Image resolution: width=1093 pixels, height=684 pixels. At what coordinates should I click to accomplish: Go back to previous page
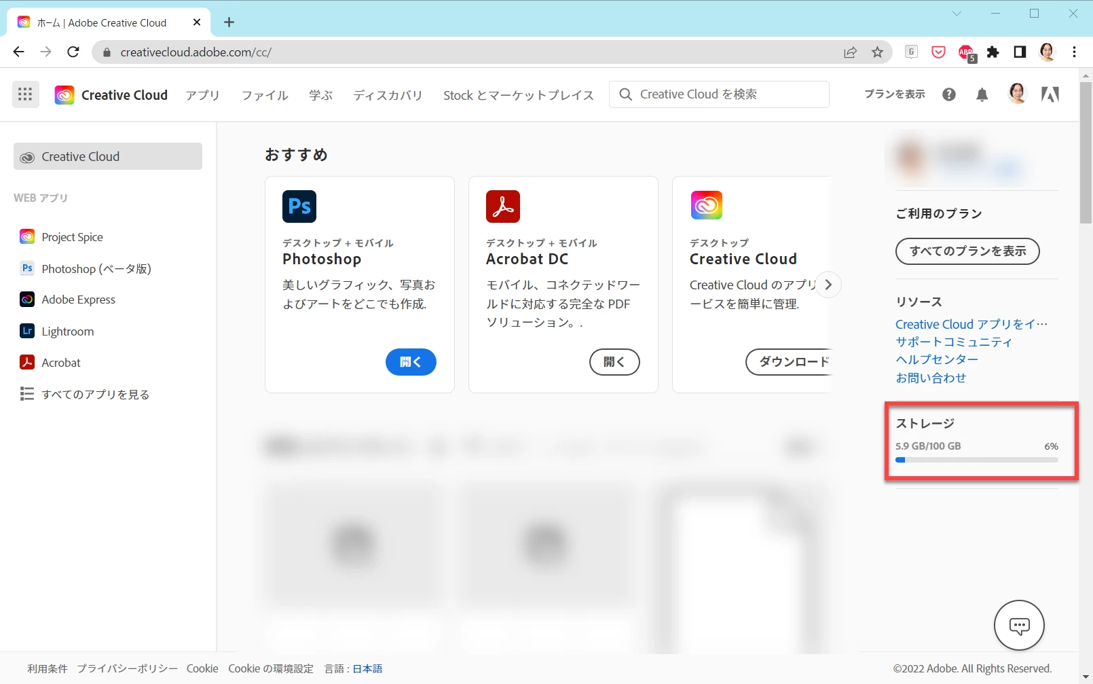[18, 52]
